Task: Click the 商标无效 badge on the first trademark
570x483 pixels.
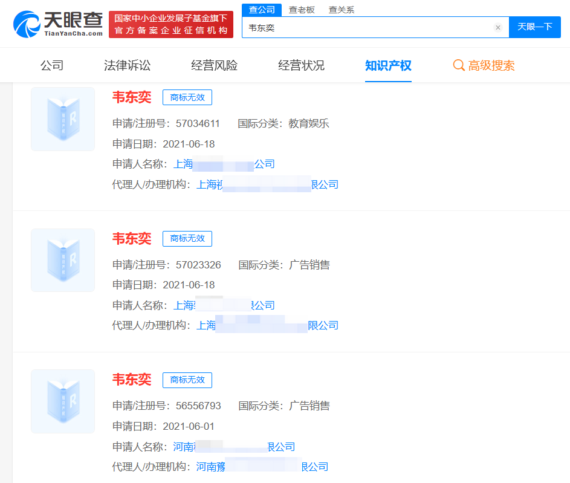Action: tap(187, 97)
